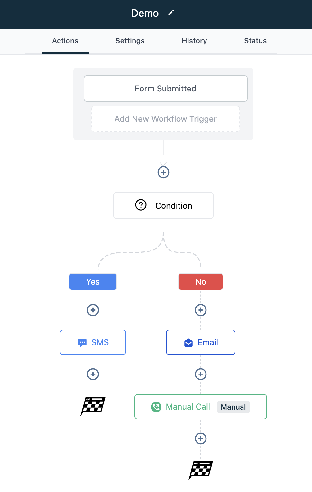
Task: Open the SMS action node
Action: coord(93,342)
